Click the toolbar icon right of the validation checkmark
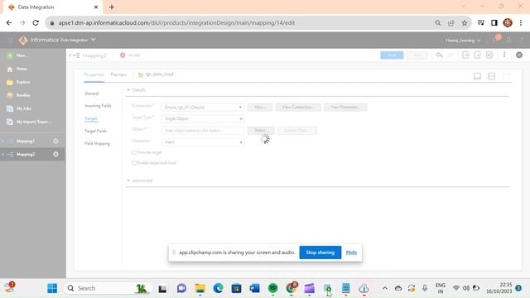The image size is (530, 298). pyautogui.click(x=489, y=55)
